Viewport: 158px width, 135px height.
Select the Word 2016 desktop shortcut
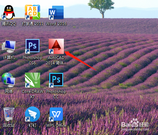pyautogui.click(x=56, y=13)
